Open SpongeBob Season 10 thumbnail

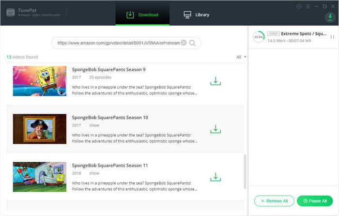tap(33, 129)
